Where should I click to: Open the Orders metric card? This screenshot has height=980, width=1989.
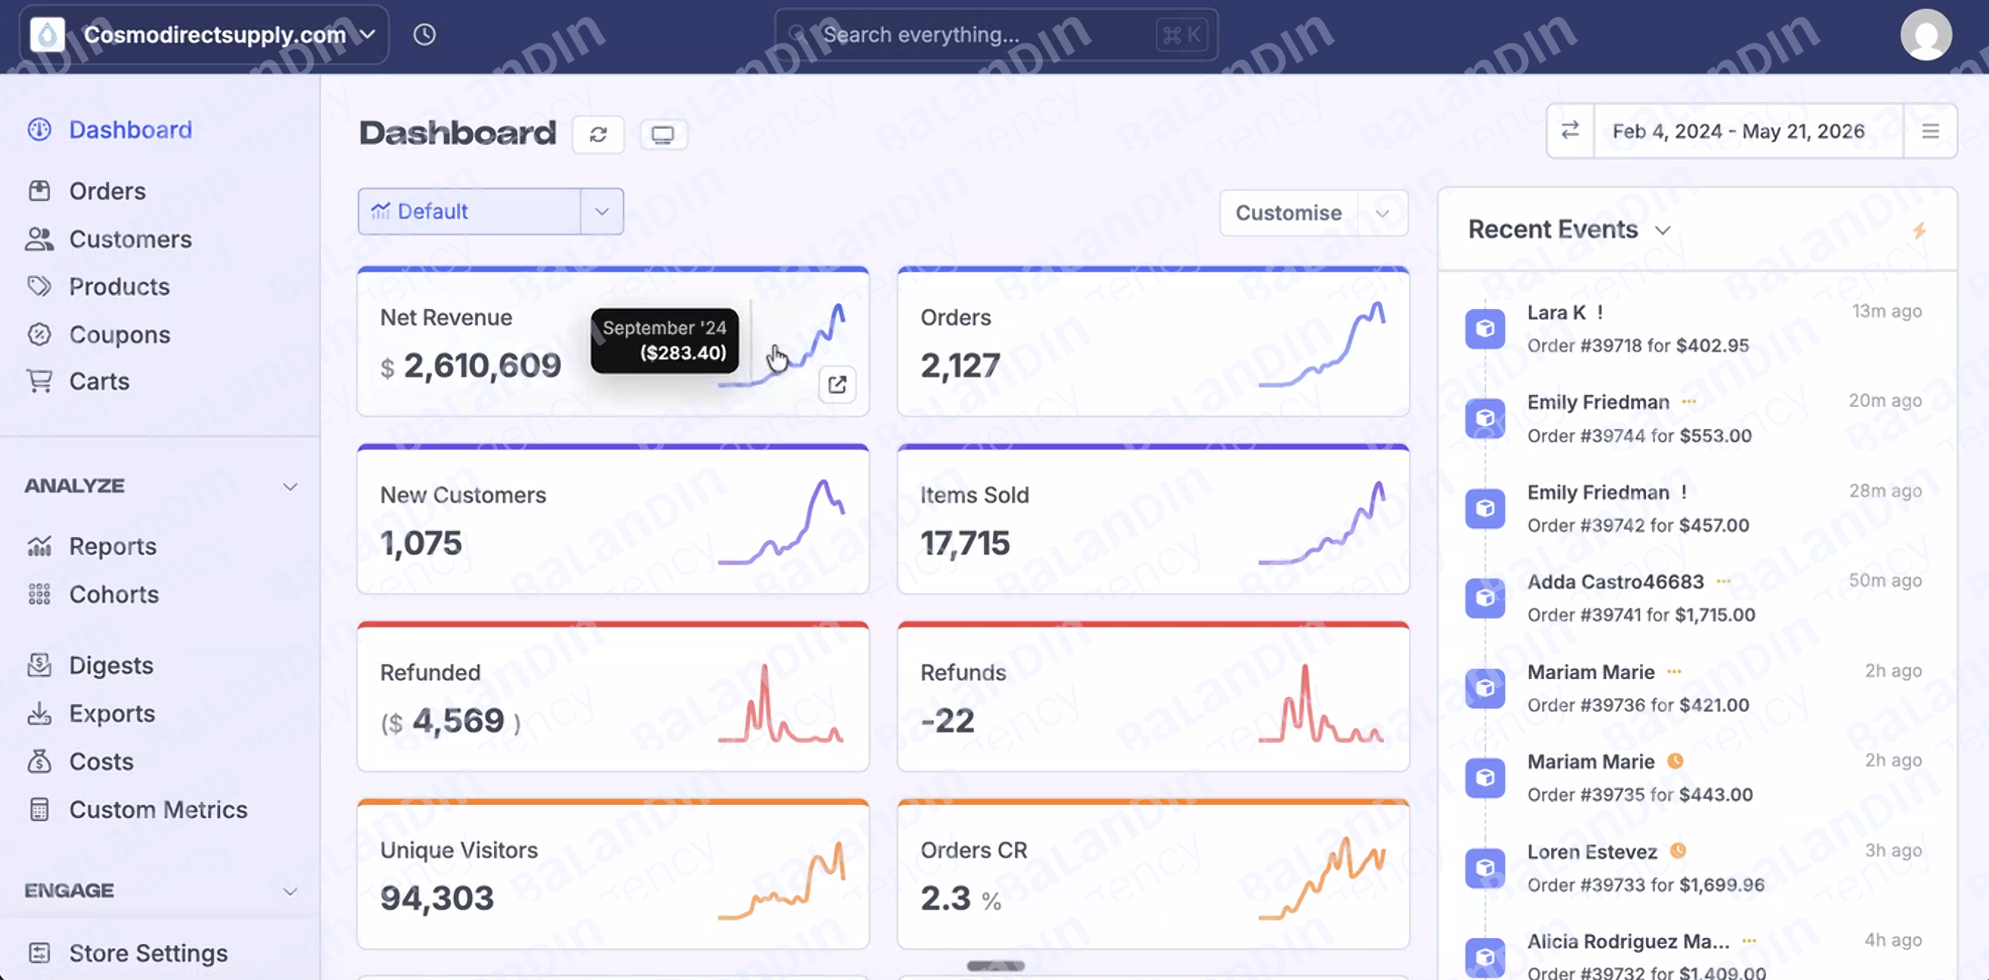pyautogui.click(x=1153, y=342)
